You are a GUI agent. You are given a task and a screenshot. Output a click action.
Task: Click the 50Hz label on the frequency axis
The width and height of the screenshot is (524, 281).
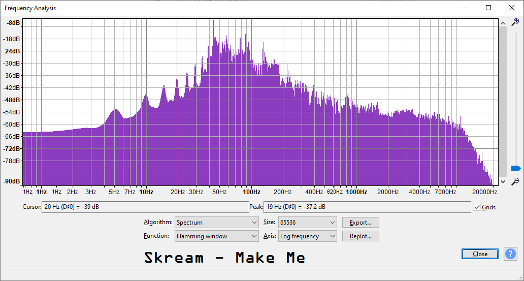219,192
